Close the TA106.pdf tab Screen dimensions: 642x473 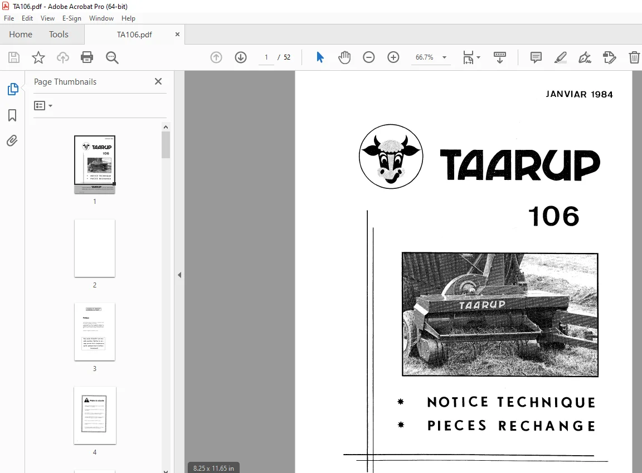[177, 35]
